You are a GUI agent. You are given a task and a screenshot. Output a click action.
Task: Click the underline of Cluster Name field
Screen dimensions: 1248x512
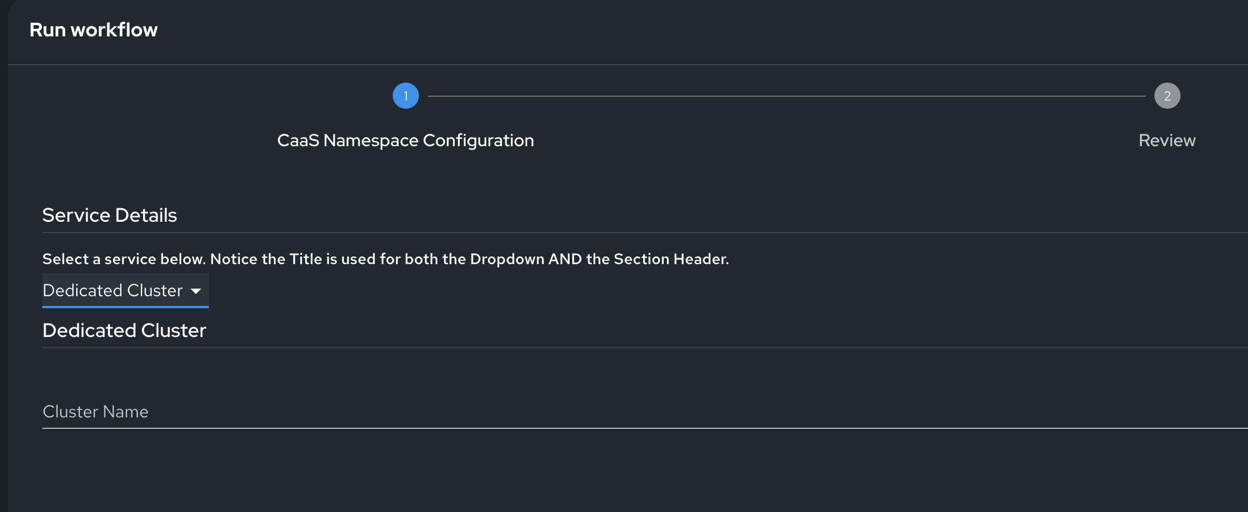pos(598,428)
